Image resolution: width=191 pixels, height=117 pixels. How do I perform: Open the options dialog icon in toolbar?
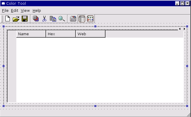[x=73, y=19]
